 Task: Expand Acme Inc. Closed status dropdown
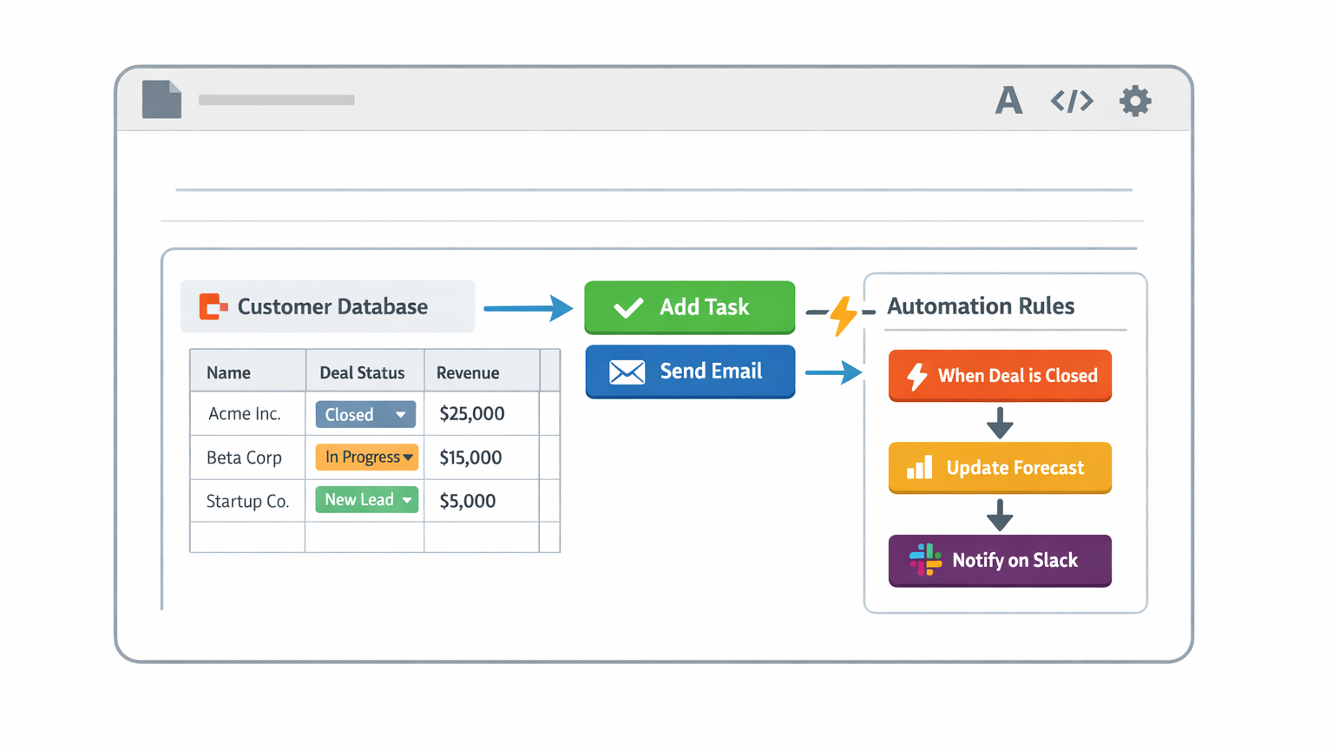[x=400, y=415]
